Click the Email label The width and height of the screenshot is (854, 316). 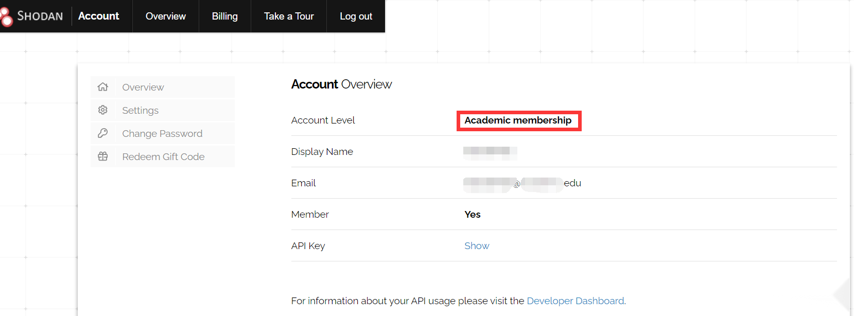303,183
